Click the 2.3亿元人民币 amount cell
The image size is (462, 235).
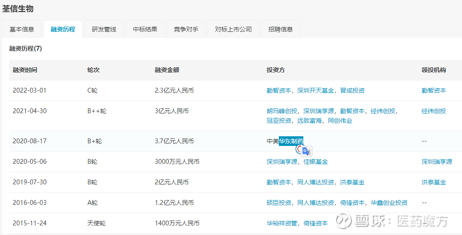[174, 90]
